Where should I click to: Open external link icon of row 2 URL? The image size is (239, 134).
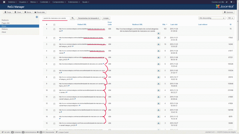[60, 40]
